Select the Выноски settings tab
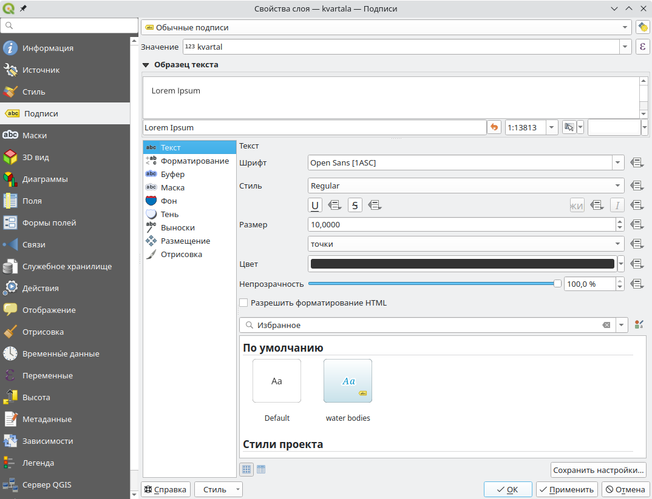Screen dimensions: 652x499 point(189,227)
